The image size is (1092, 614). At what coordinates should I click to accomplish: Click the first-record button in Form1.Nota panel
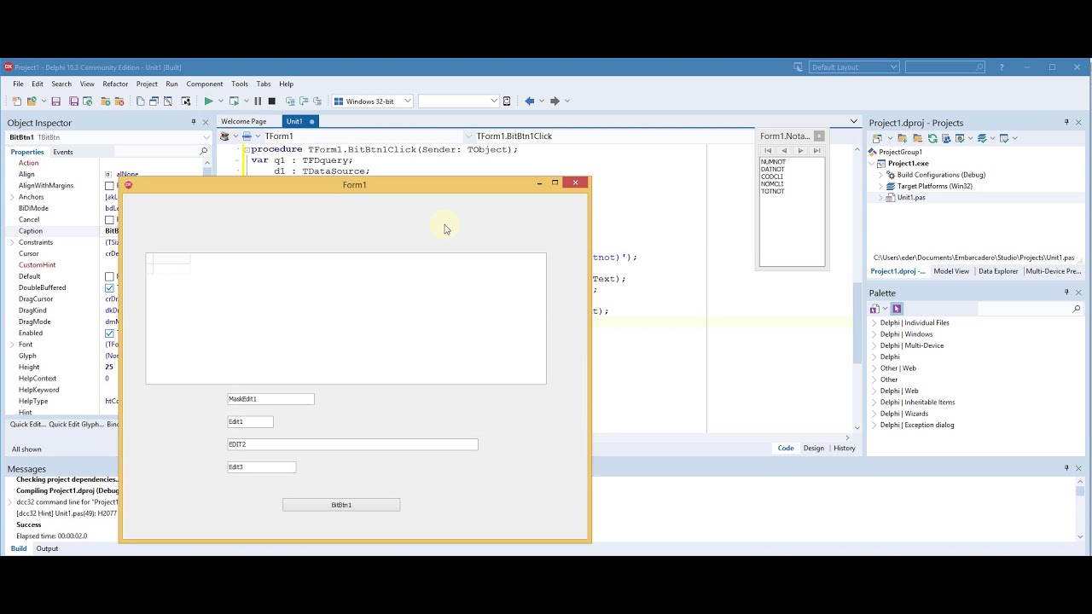[767, 150]
